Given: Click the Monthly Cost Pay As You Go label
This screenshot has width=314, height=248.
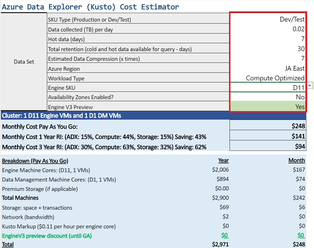Looking at the screenshot, I should point(40,126).
